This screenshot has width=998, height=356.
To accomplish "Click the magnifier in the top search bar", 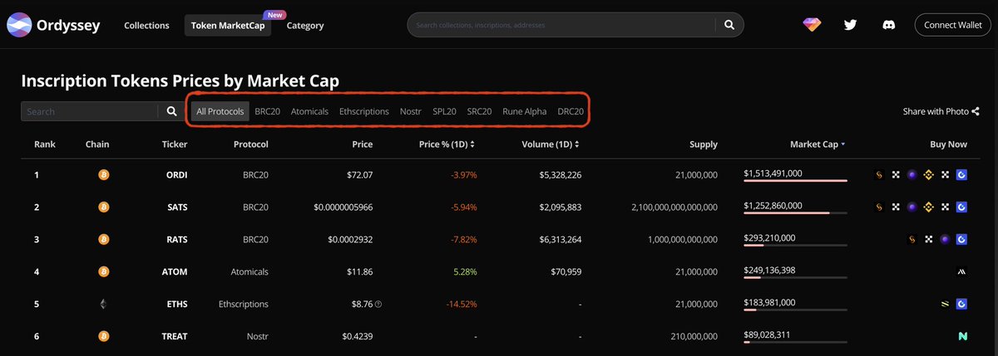I will click(x=729, y=25).
